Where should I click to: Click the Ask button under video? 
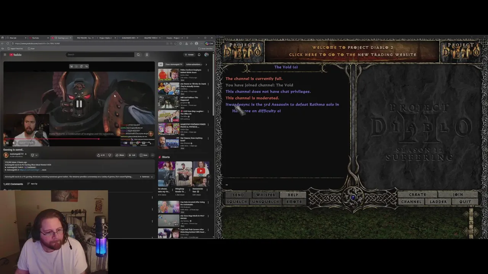tap(132, 155)
